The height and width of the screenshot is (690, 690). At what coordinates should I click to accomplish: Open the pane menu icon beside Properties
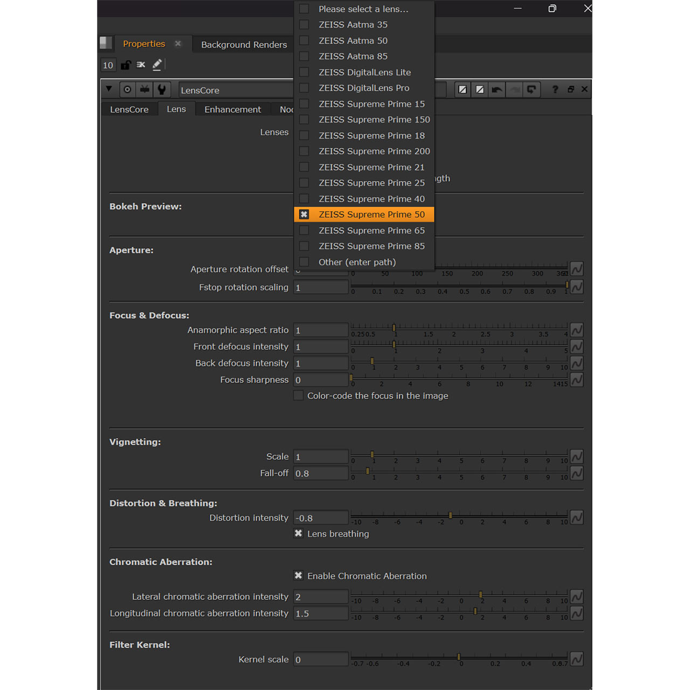pyautogui.click(x=106, y=43)
